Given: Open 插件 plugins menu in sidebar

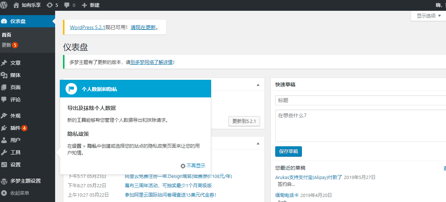Looking at the screenshot, I should point(15,128).
